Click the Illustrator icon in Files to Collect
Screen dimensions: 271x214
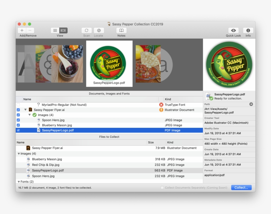tap(28, 148)
